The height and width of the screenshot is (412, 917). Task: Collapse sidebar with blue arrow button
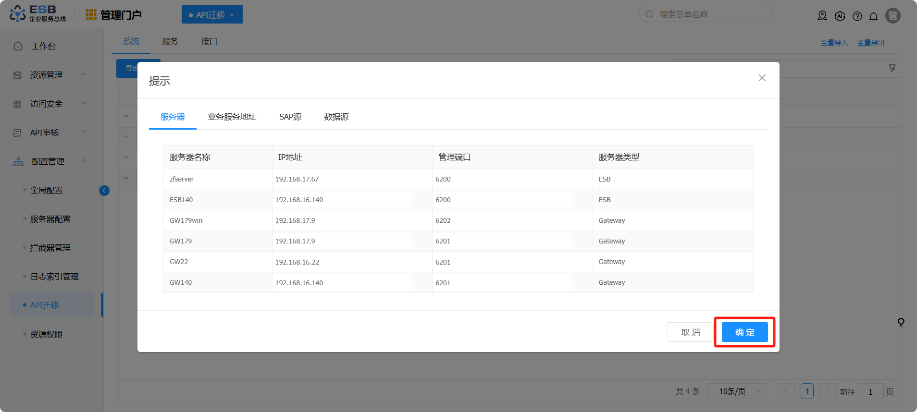[x=104, y=191]
